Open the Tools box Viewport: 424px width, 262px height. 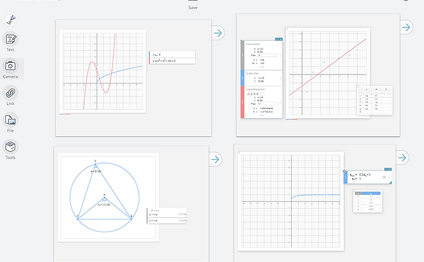click(x=10, y=150)
